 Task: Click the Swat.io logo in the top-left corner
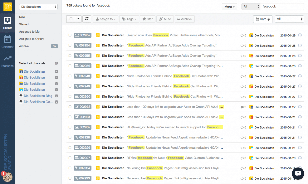tap(7, 7)
